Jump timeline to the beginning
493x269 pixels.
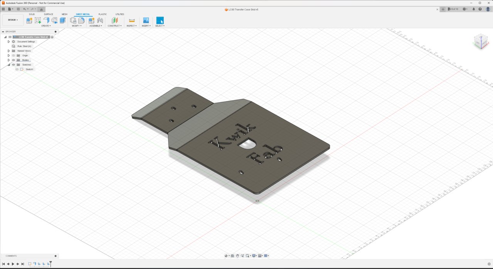tap(3, 264)
